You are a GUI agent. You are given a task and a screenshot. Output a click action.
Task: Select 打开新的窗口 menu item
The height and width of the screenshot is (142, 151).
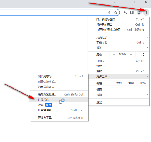pyautogui.click(x=119, y=25)
